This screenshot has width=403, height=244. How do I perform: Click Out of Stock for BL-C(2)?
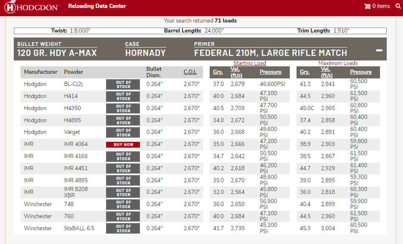coord(123,84)
